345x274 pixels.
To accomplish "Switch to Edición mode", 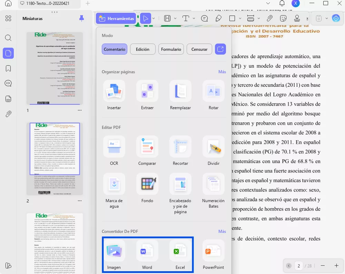I will click(142, 49).
